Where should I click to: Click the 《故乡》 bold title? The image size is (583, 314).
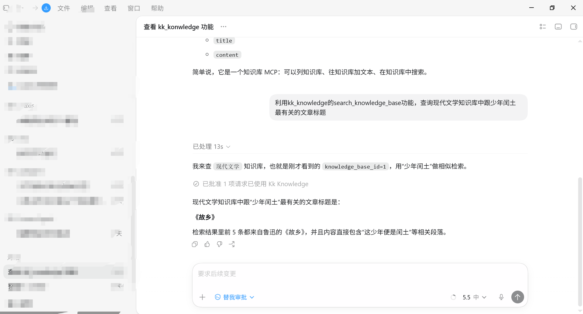[x=205, y=217]
